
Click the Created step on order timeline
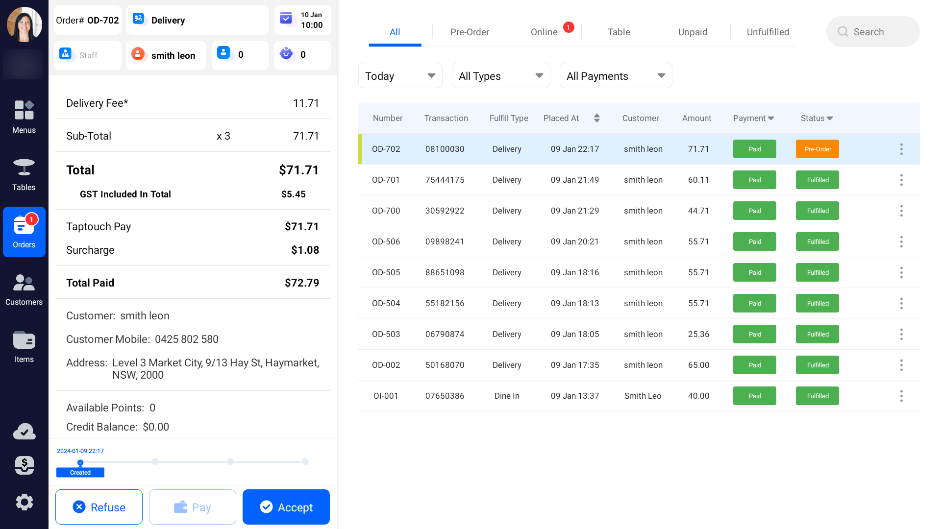click(x=80, y=472)
